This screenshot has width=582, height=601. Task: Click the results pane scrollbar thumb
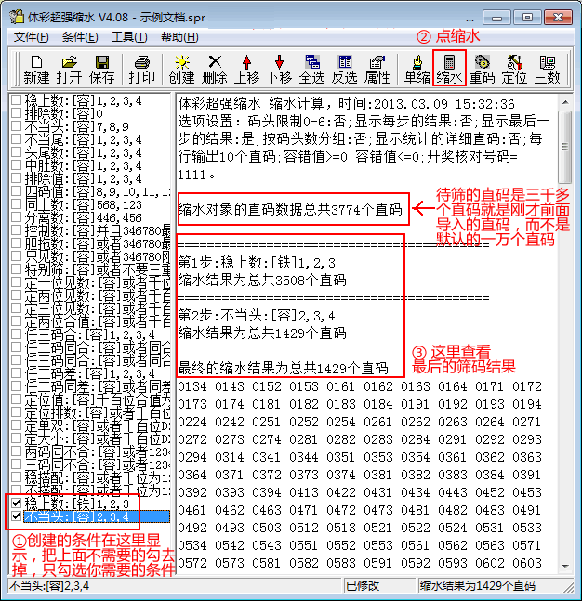[565, 147]
